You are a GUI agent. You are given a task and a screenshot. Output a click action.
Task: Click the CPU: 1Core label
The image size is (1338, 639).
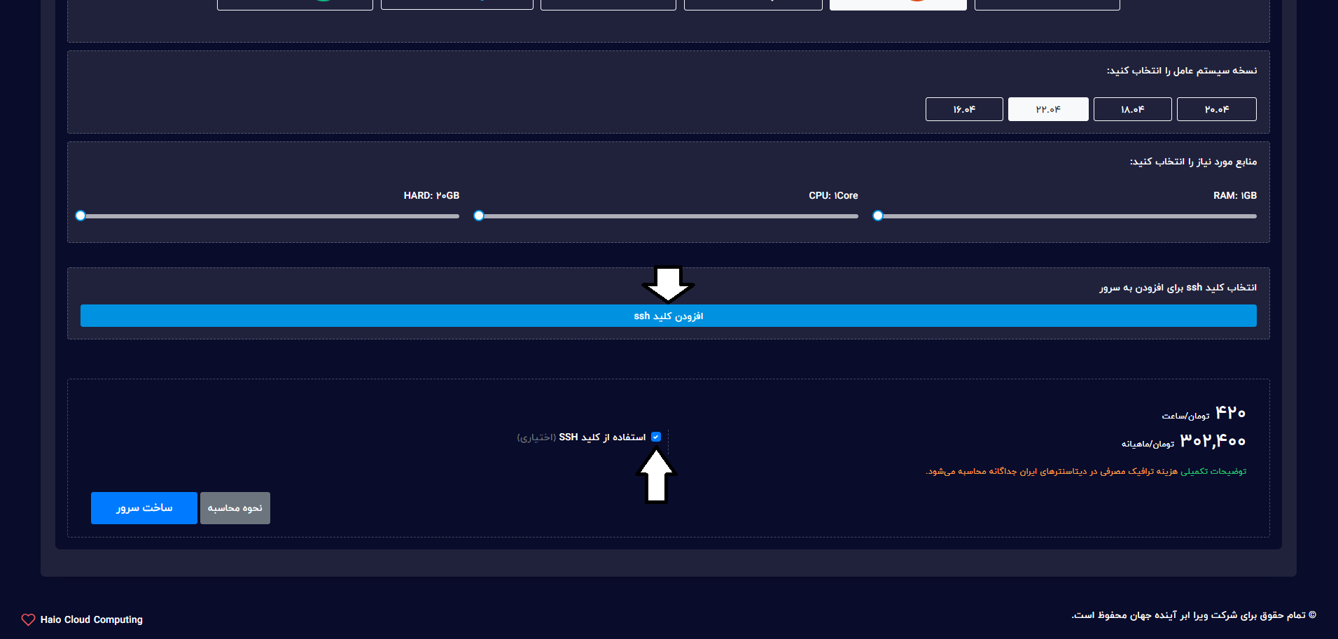tap(833, 195)
